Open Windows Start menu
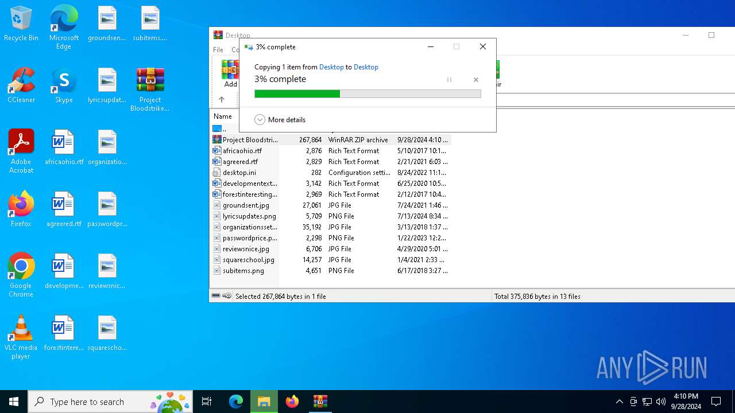 (14, 402)
